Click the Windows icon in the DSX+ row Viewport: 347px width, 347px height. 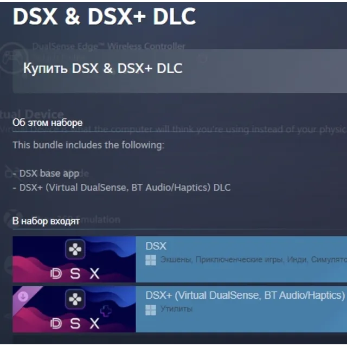(151, 310)
